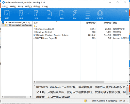130x104 pixels.
Task: Click the 解压 (Extract) toolbar icon
Action: coord(21,13)
